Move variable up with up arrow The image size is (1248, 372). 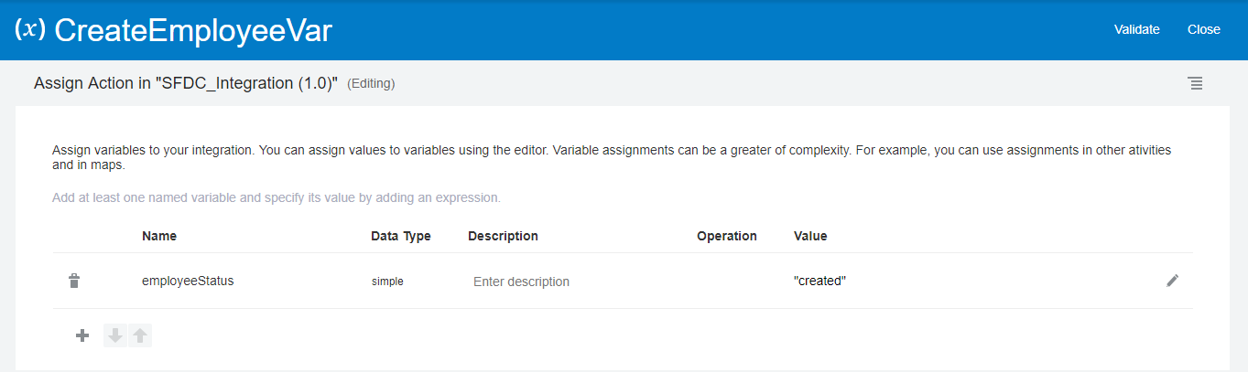(x=139, y=335)
